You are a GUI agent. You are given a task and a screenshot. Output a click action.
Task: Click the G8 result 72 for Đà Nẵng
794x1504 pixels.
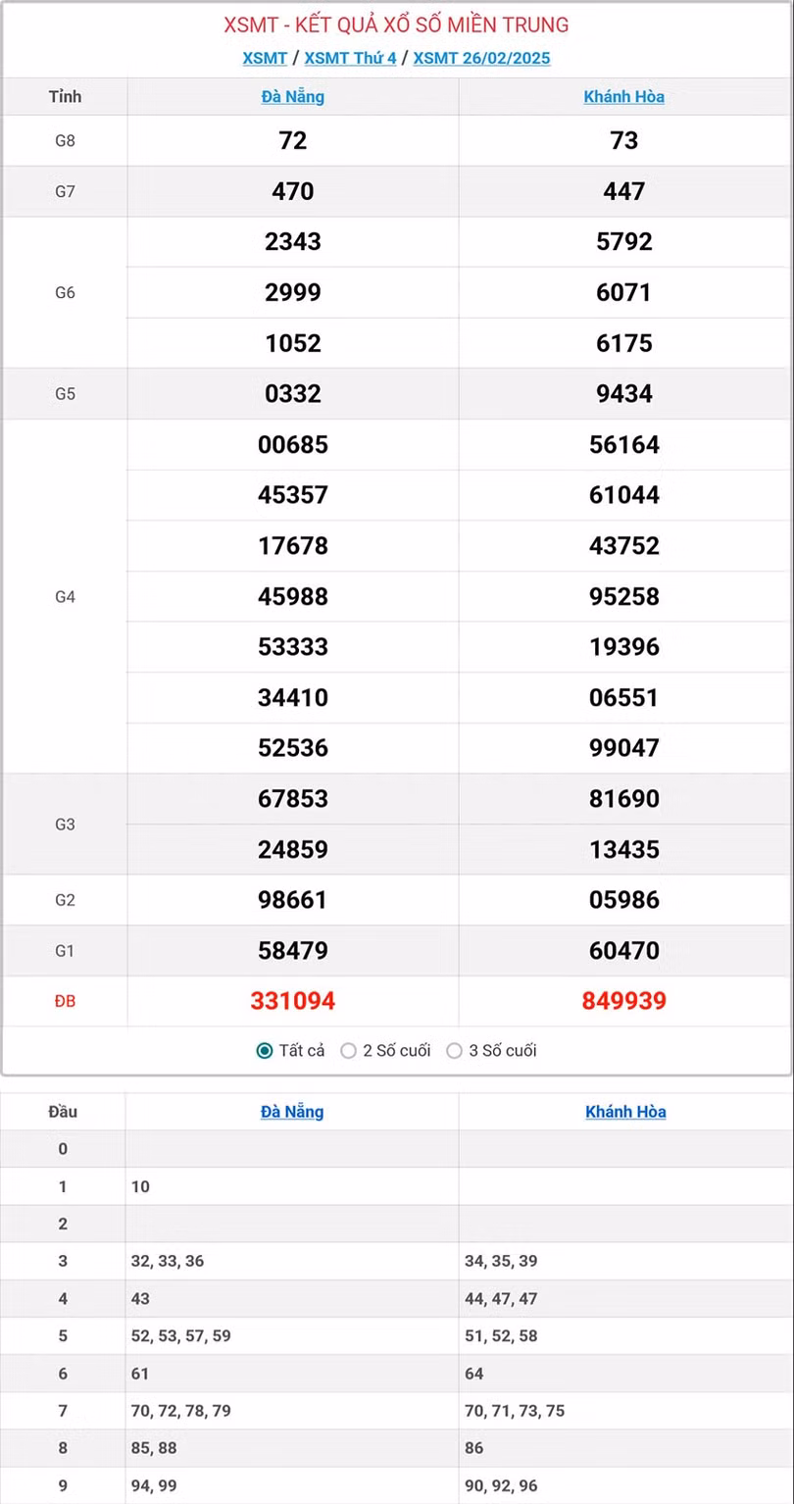point(293,140)
